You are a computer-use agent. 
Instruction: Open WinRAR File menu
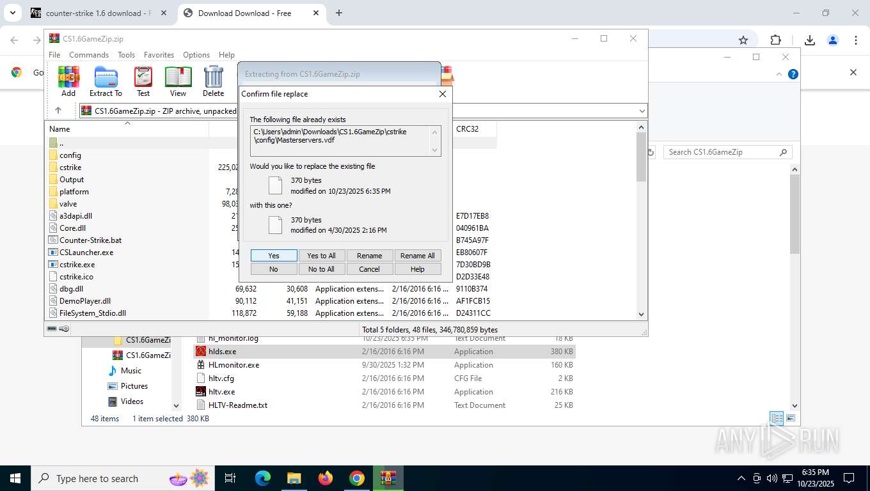coord(54,55)
